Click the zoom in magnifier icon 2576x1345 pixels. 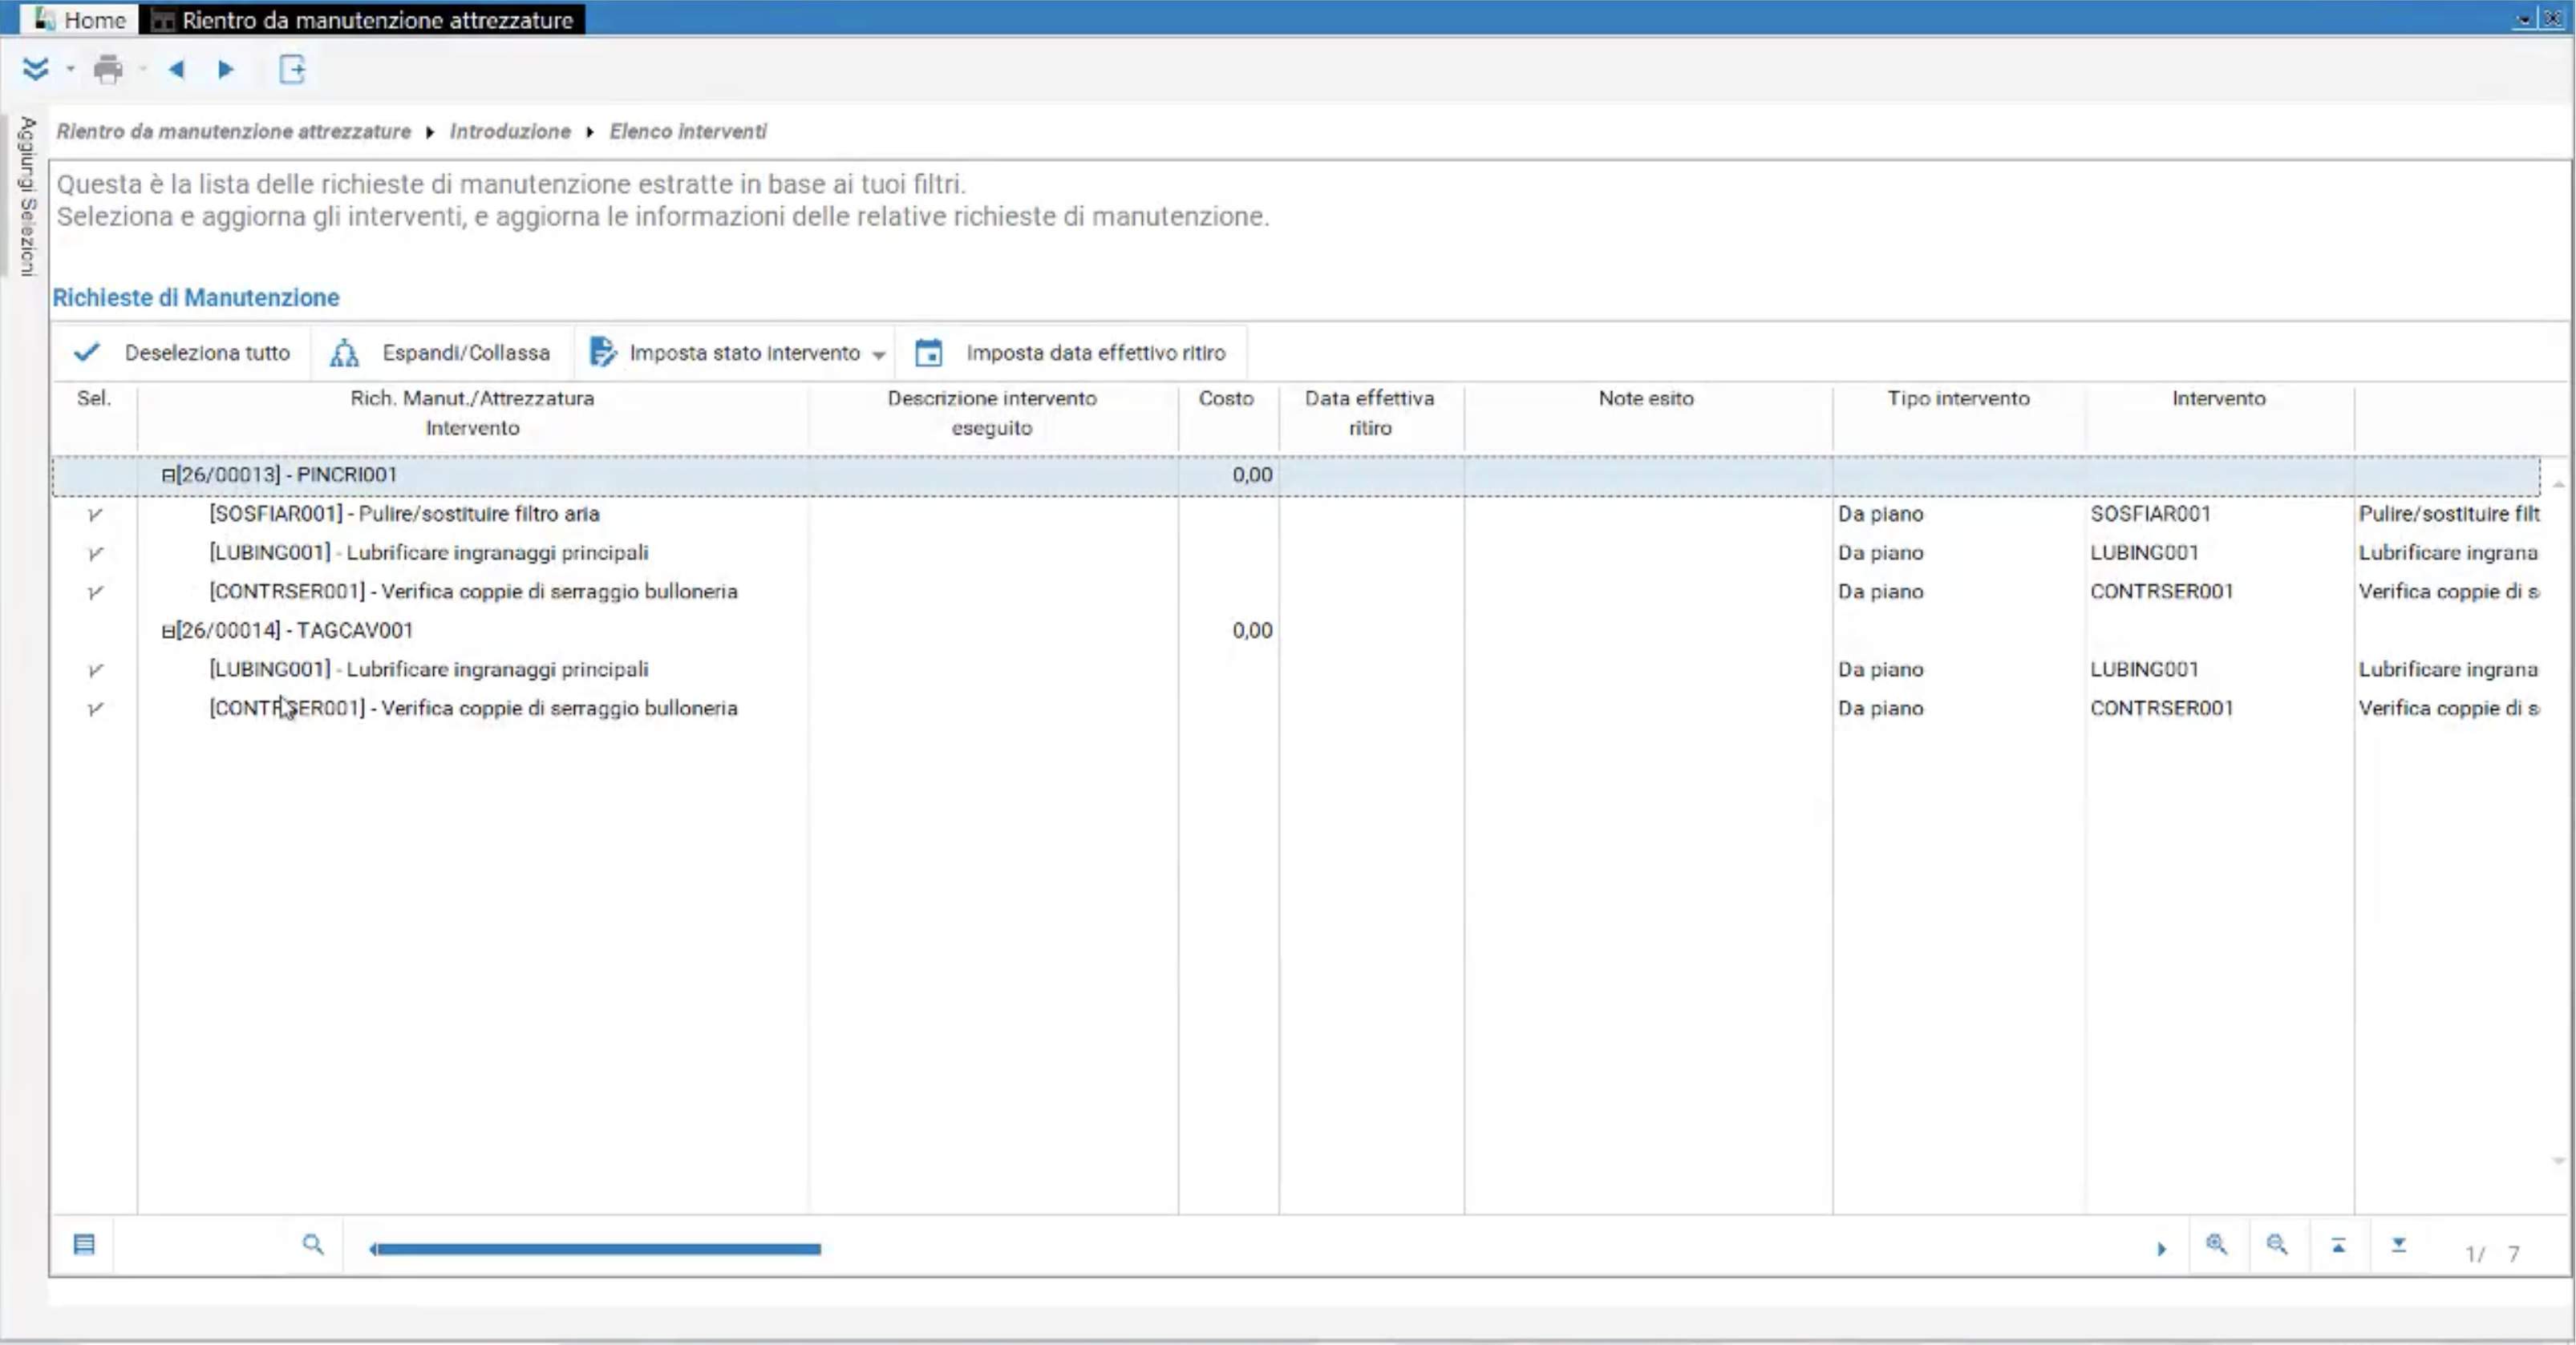2216,1245
